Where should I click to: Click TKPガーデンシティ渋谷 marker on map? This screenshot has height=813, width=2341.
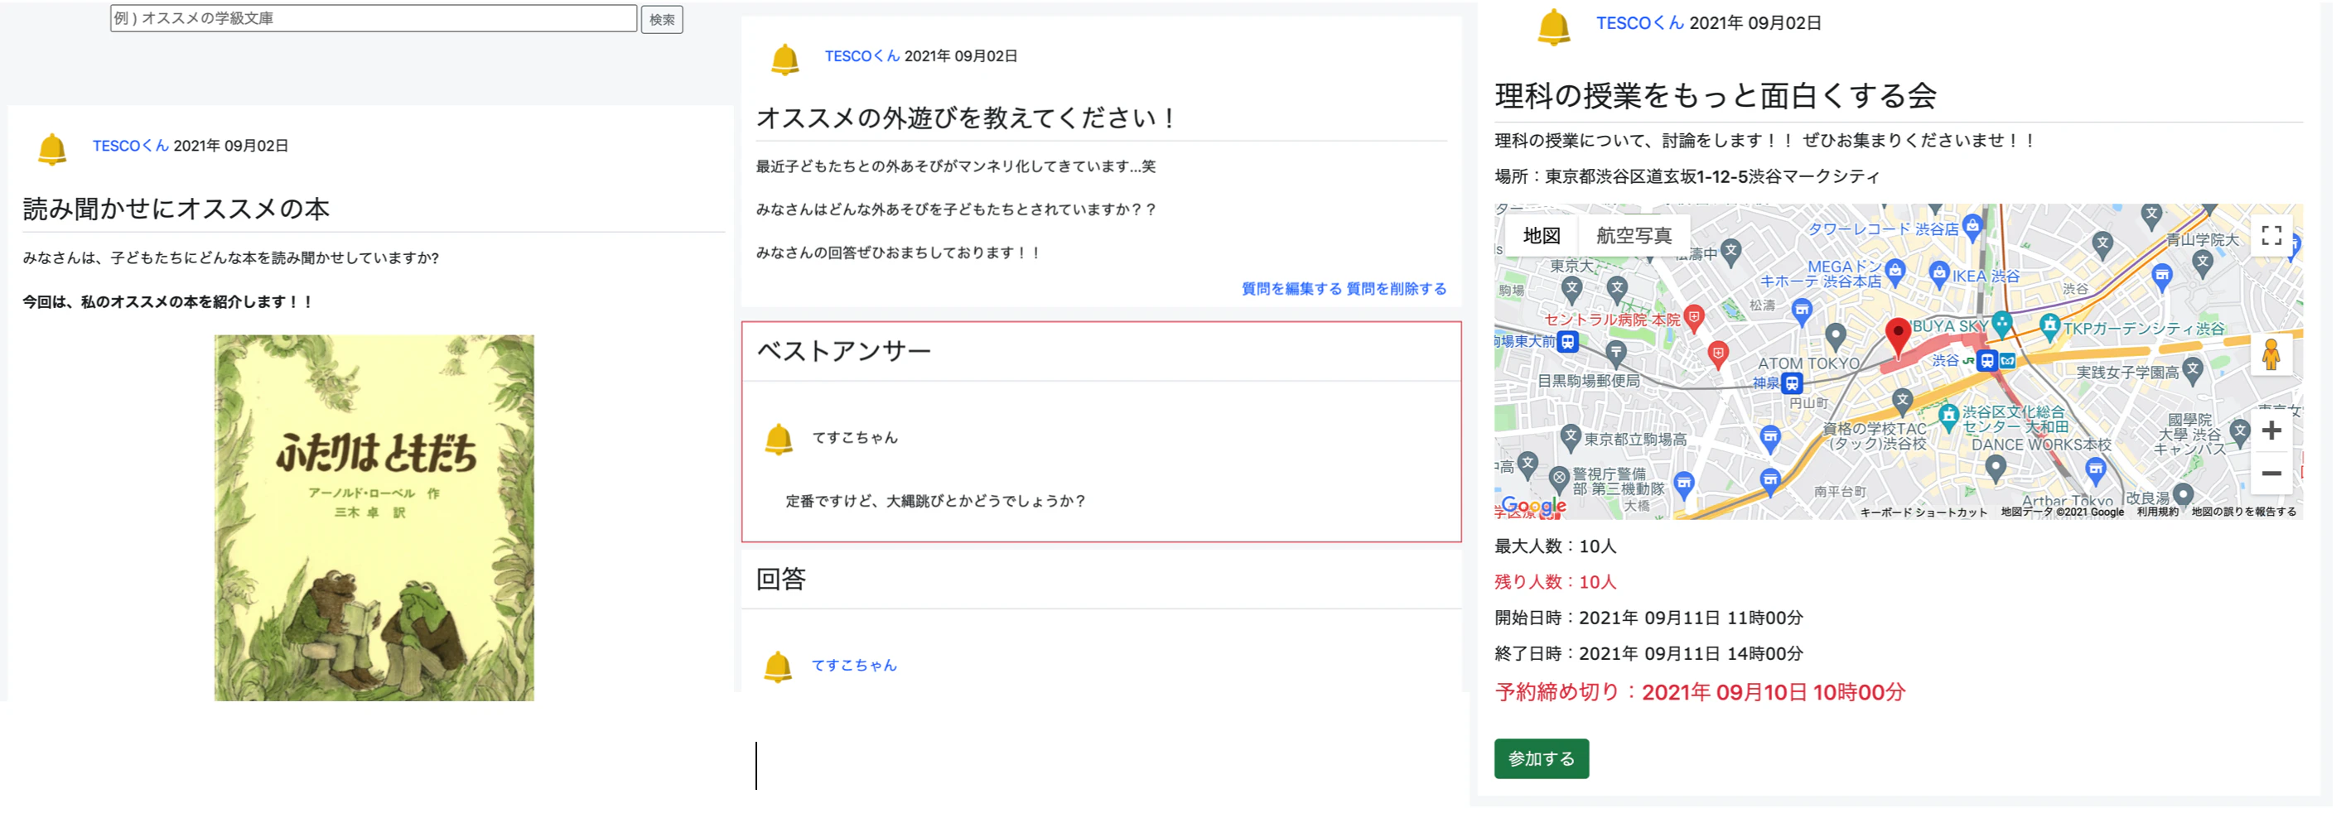click(2049, 325)
